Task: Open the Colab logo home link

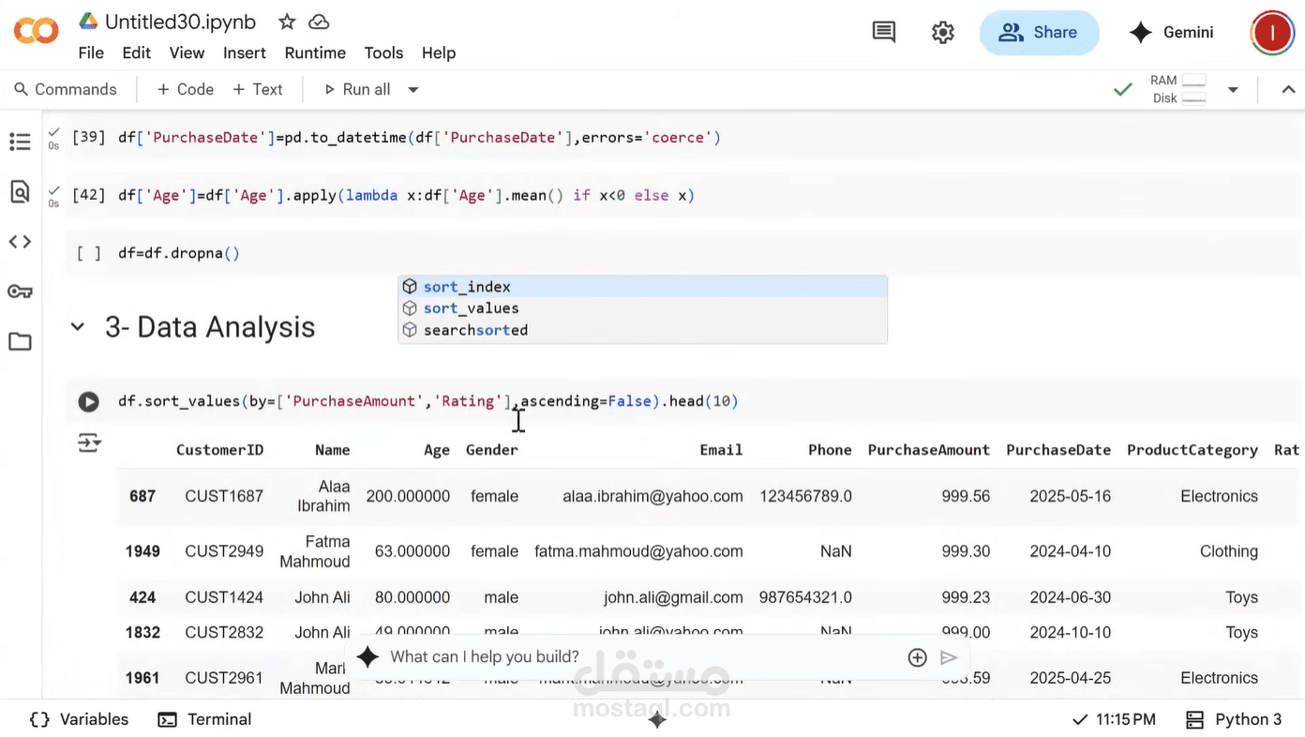Action: click(36, 32)
